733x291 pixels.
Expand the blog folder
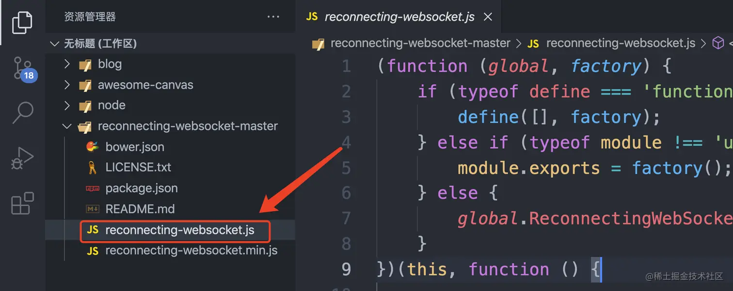point(67,63)
